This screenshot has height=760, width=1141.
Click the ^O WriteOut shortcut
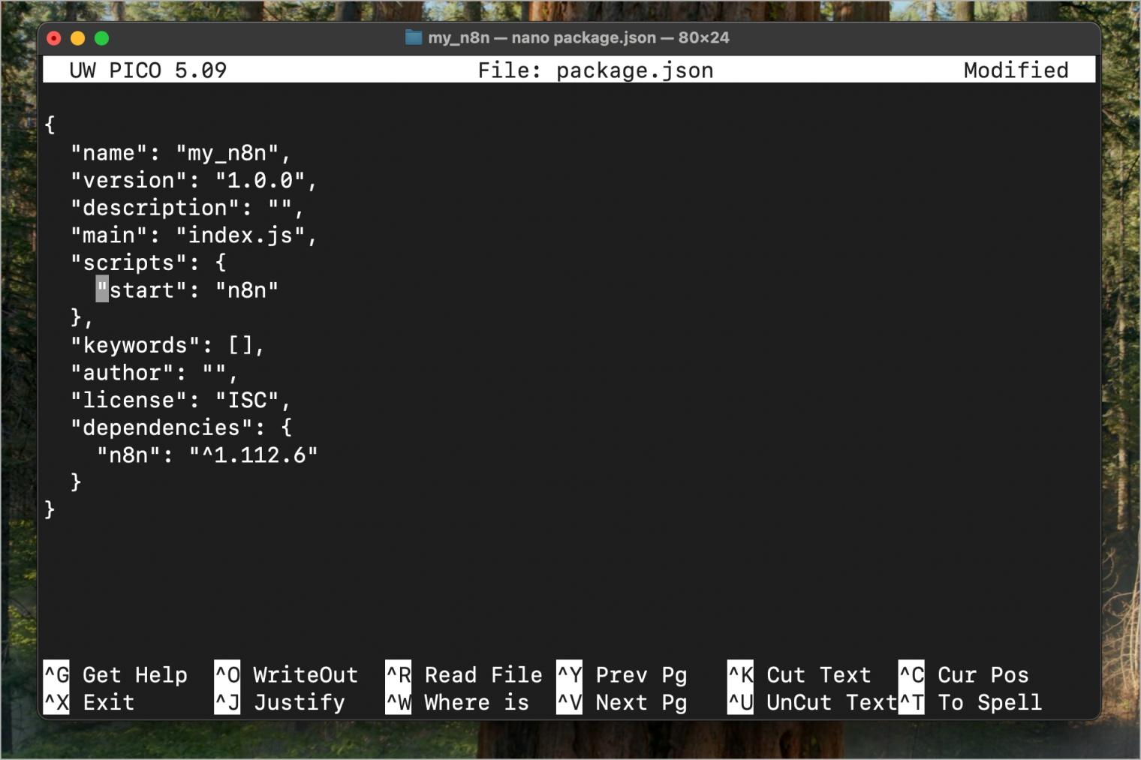pyautogui.click(x=286, y=674)
